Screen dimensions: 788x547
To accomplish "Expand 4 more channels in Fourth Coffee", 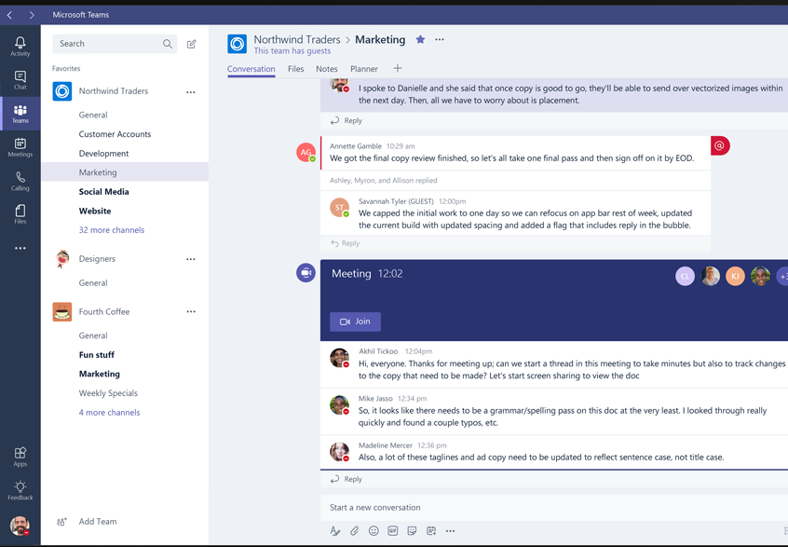I will pyautogui.click(x=110, y=412).
